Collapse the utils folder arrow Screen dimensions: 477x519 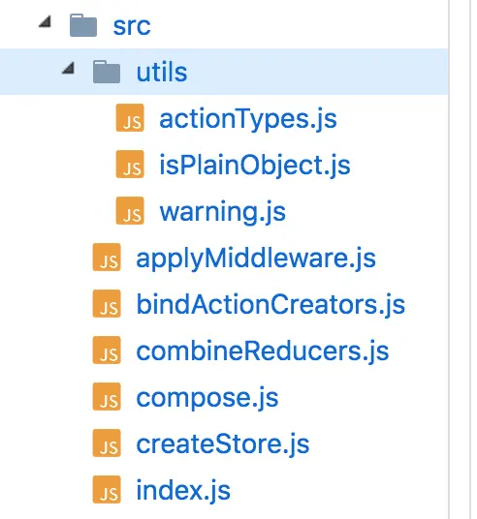pos(68,69)
